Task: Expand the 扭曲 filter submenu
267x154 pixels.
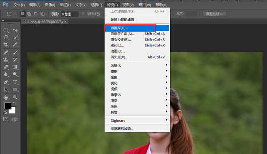Action: tap(137, 77)
